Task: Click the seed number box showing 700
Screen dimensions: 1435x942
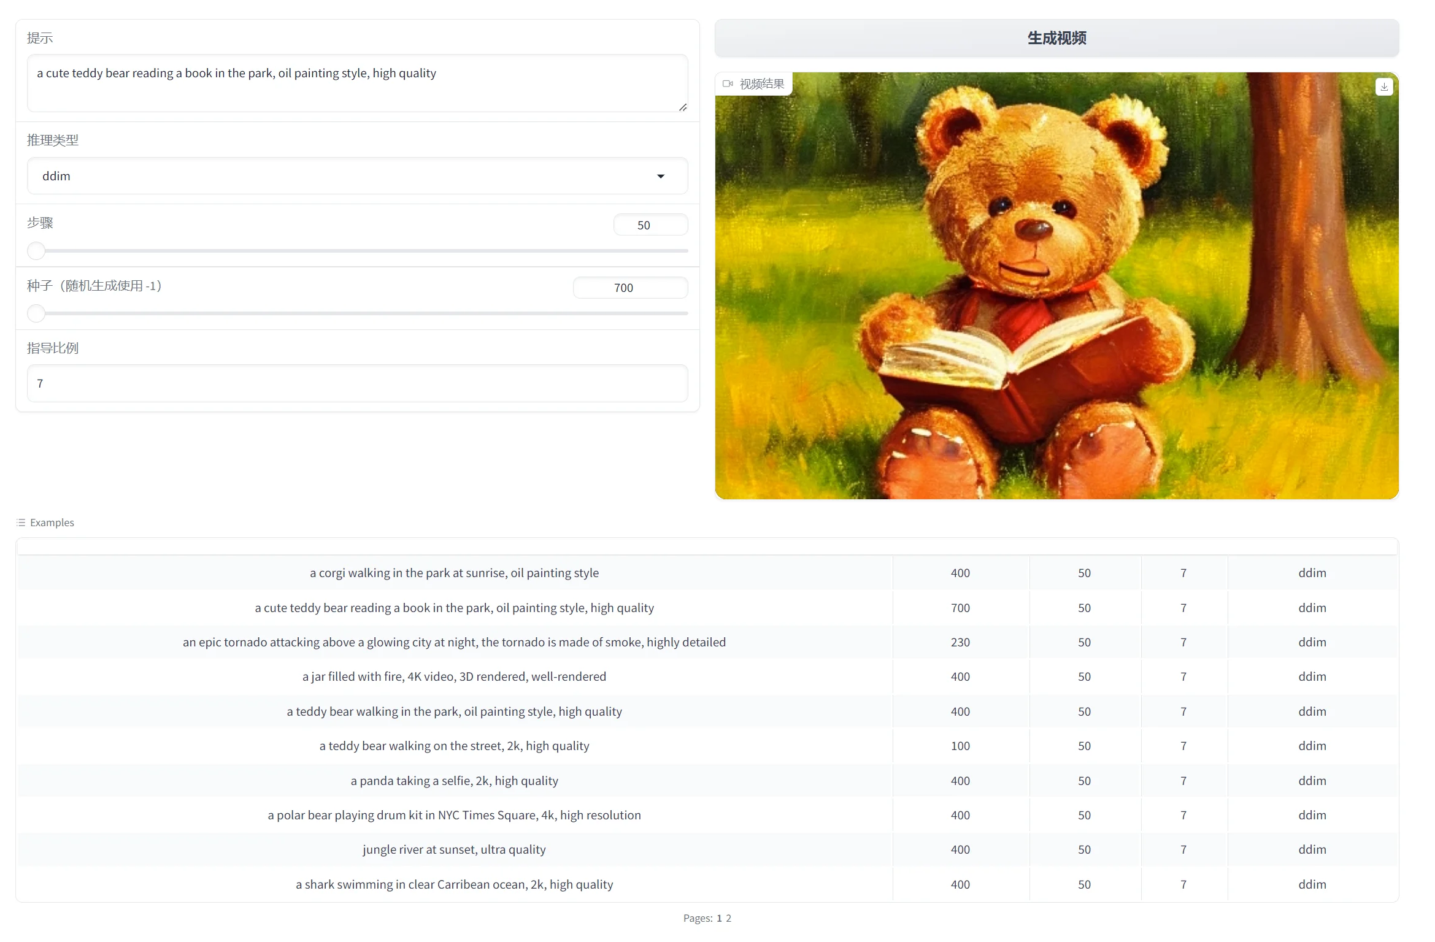Action: tap(630, 288)
